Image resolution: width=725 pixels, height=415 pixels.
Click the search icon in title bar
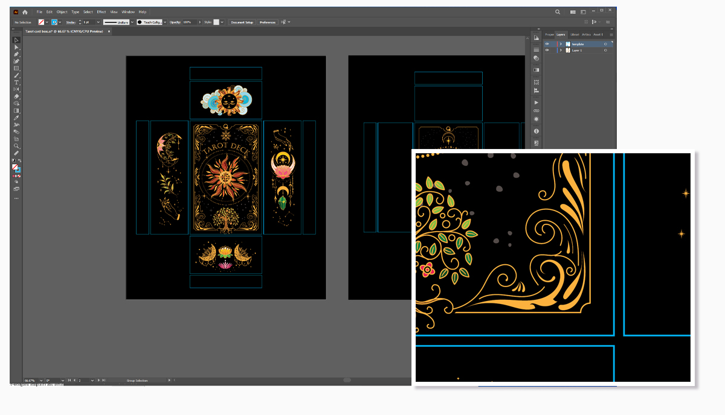tap(558, 11)
